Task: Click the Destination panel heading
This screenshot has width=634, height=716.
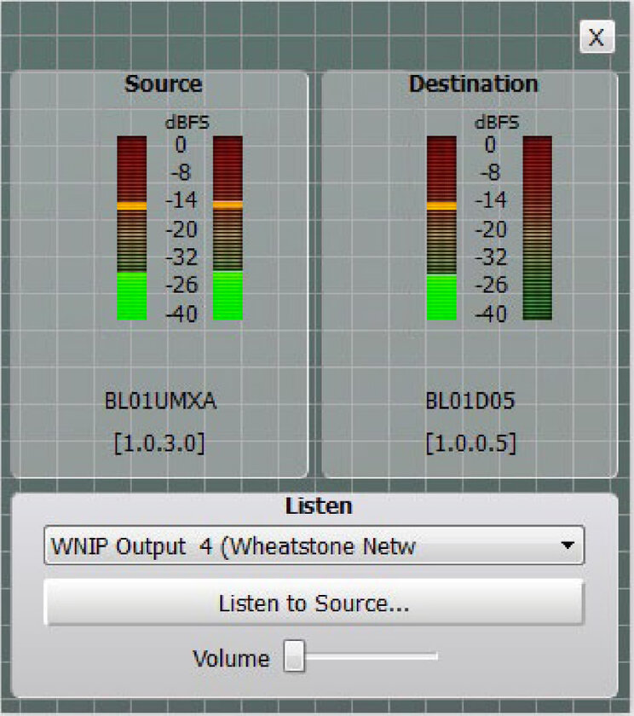Action: pos(474,84)
